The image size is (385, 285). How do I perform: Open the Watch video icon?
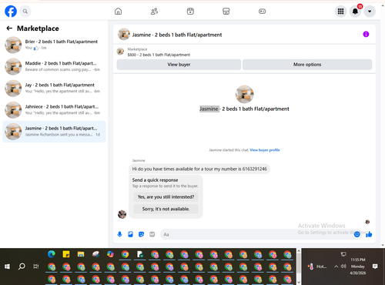tap(190, 12)
